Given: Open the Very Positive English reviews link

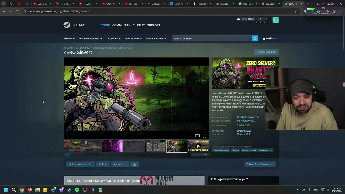Looking at the screenshot, I should [244, 121].
